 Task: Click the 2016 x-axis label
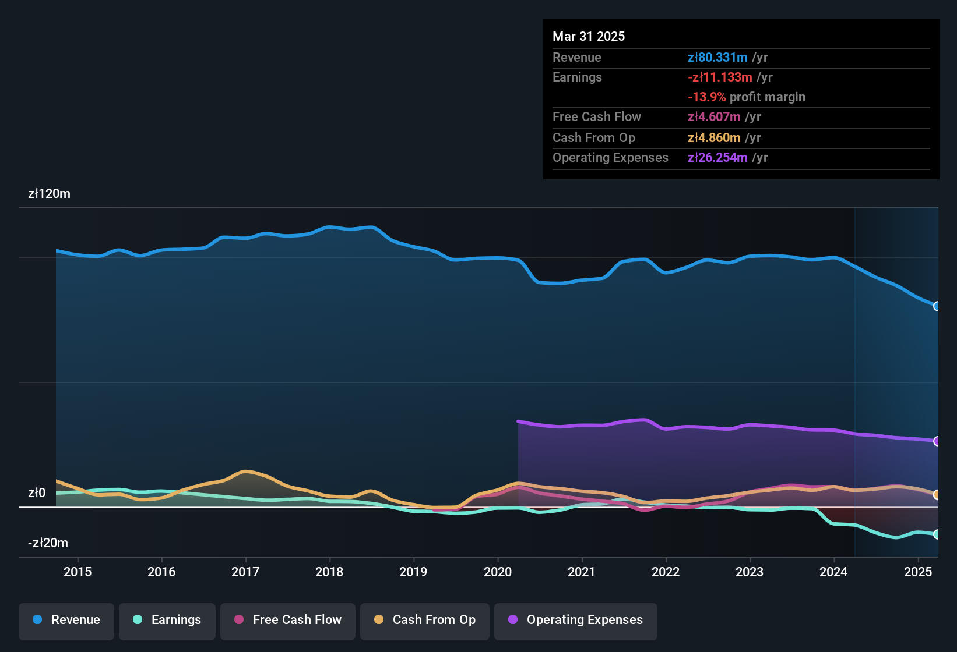pos(161,572)
